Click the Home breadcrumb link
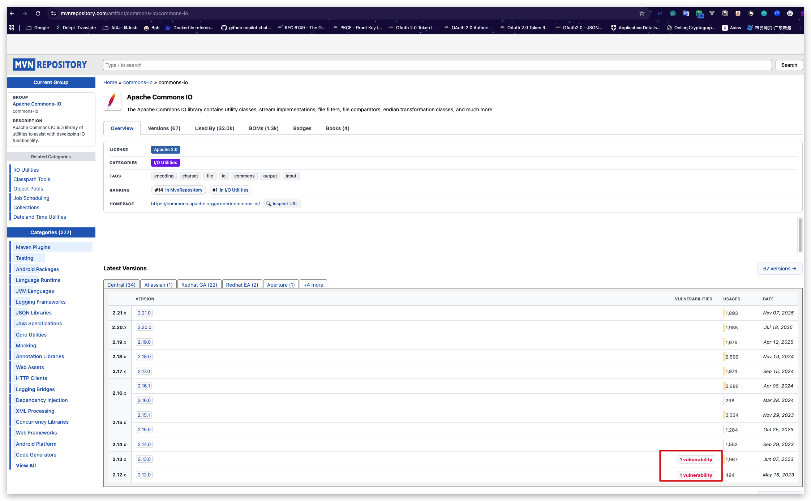 [x=110, y=82]
